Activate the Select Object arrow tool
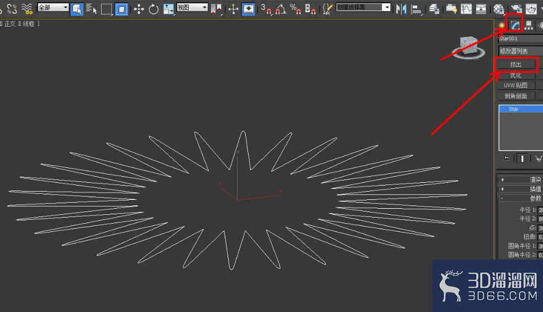 tap(77, 9)
